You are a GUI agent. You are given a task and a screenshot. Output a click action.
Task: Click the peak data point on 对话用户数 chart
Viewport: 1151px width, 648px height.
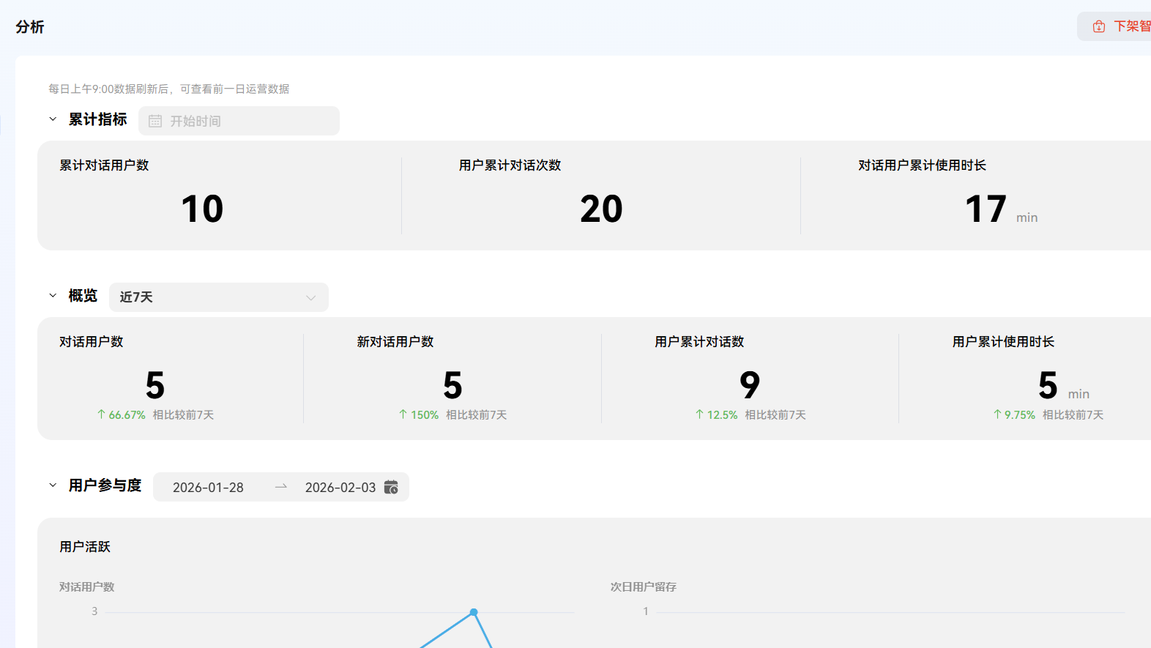(x=474, y=612)
